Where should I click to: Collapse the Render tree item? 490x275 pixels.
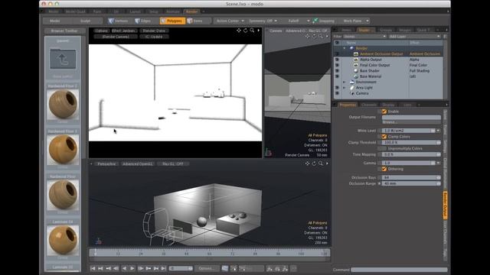(x=345, y=48)
